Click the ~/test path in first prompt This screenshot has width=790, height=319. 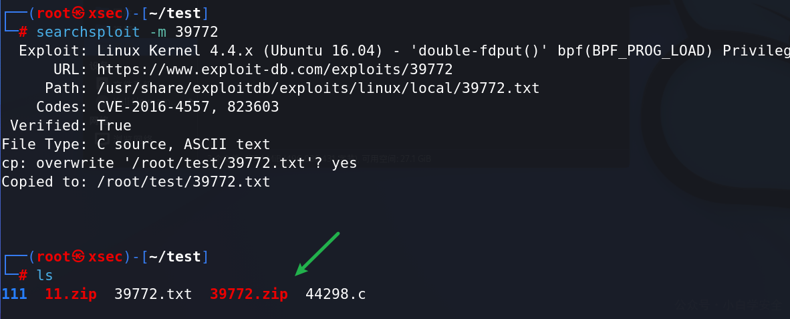point(175,13)
